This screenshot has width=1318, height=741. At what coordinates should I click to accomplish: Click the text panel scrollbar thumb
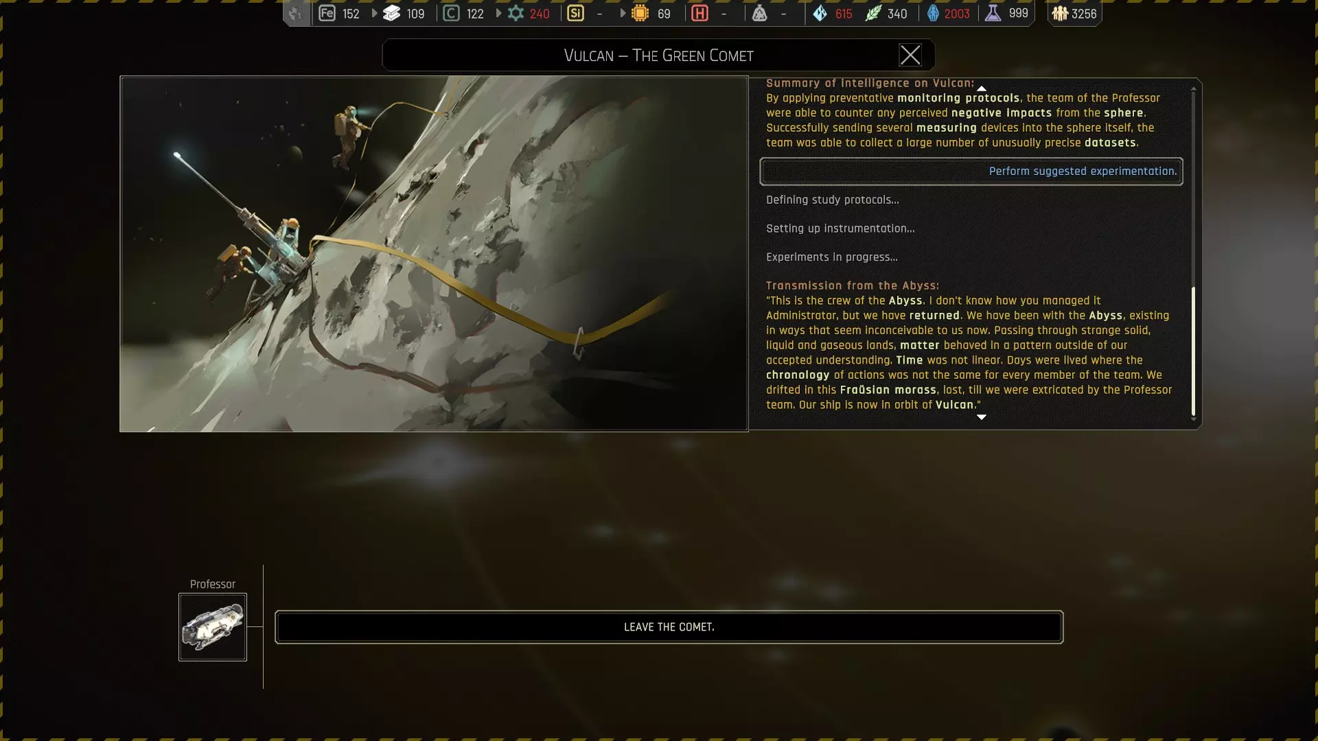(x=1193, y=350)
